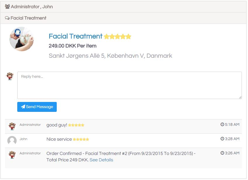Click the paper plane icon on Send Message
Screen dimensions: 248x180
(x=23, y=107)
